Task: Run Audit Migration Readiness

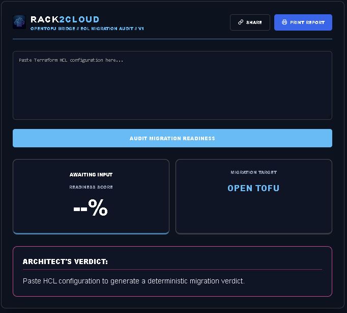Action: [172, 138]
